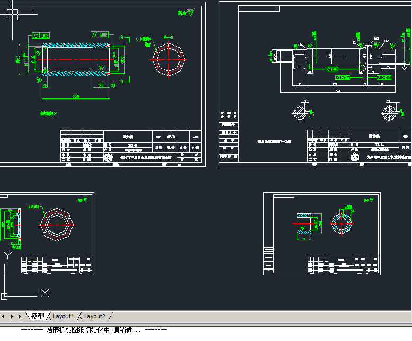Viewport: 412px width, 341px height.
Task: Click the UCS icon Y axis label
Action: (8, 256)
